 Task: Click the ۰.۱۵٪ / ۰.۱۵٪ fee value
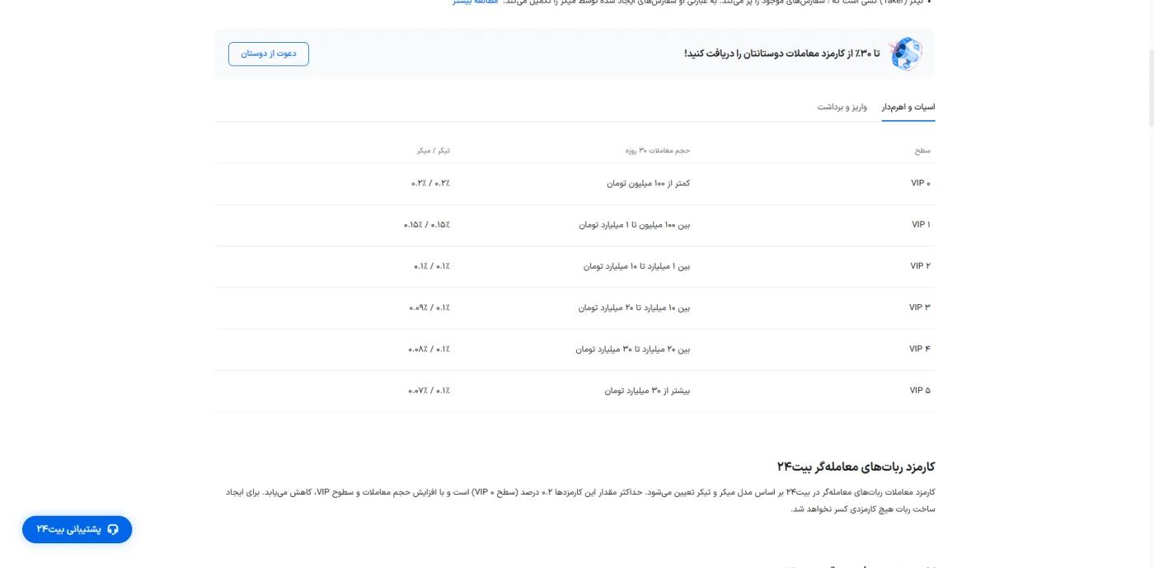click(x=427, y=224)
